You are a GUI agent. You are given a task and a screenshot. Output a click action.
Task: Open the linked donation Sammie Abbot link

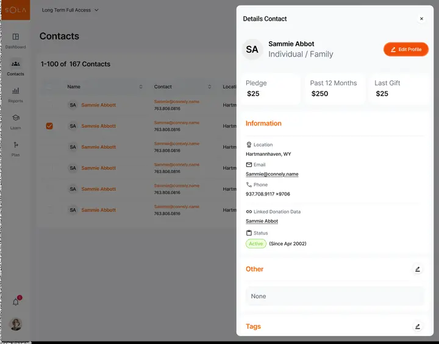(x=262, y=221)
